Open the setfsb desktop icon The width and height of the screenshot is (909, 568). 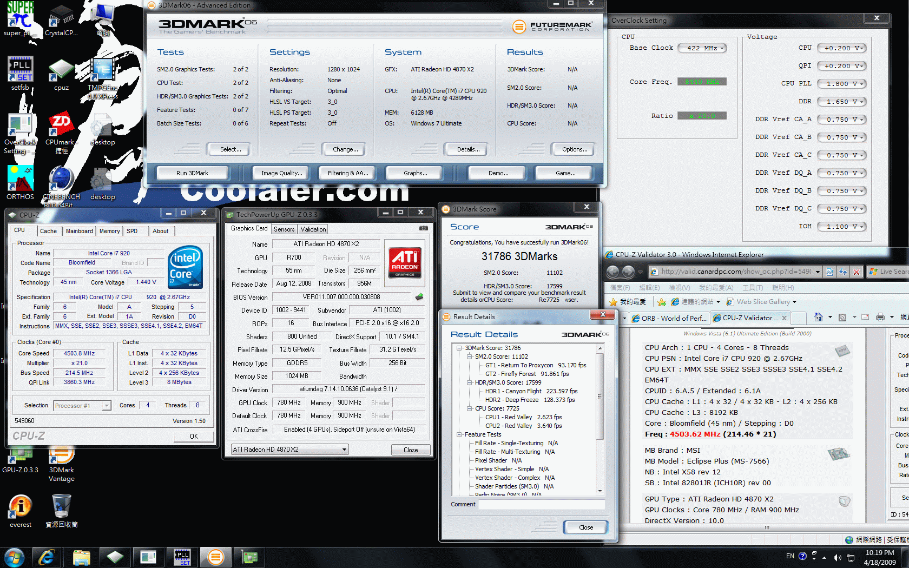point(21,72)
